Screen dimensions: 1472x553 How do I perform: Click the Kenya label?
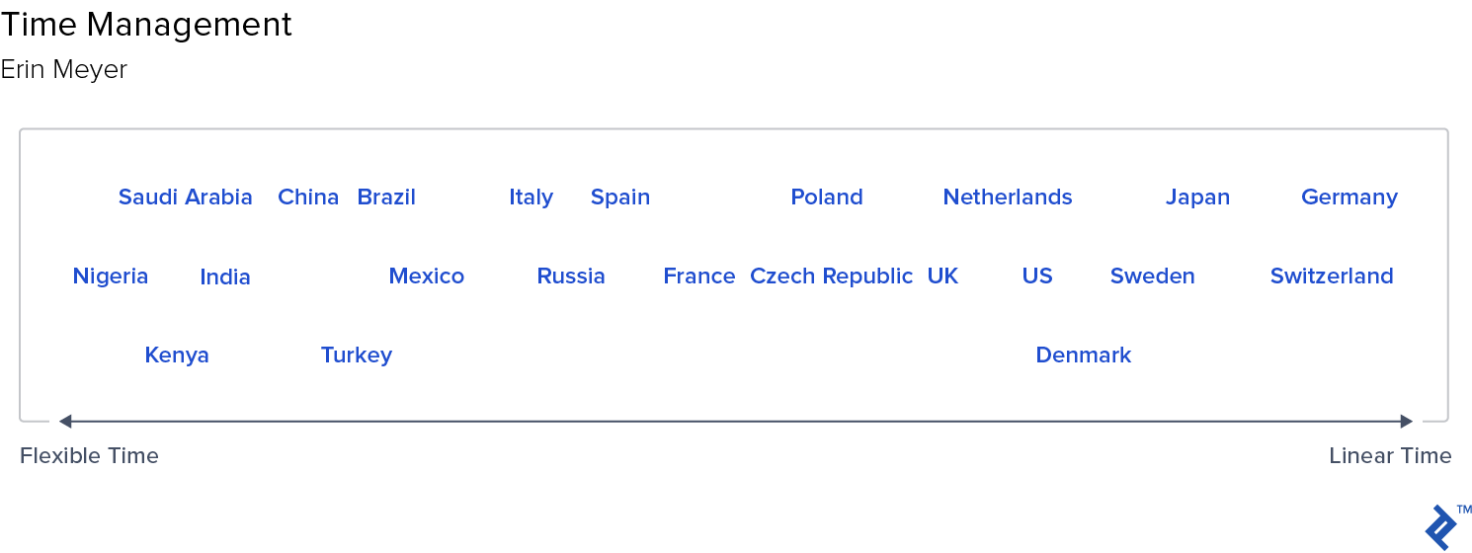[x=177, y=355]
